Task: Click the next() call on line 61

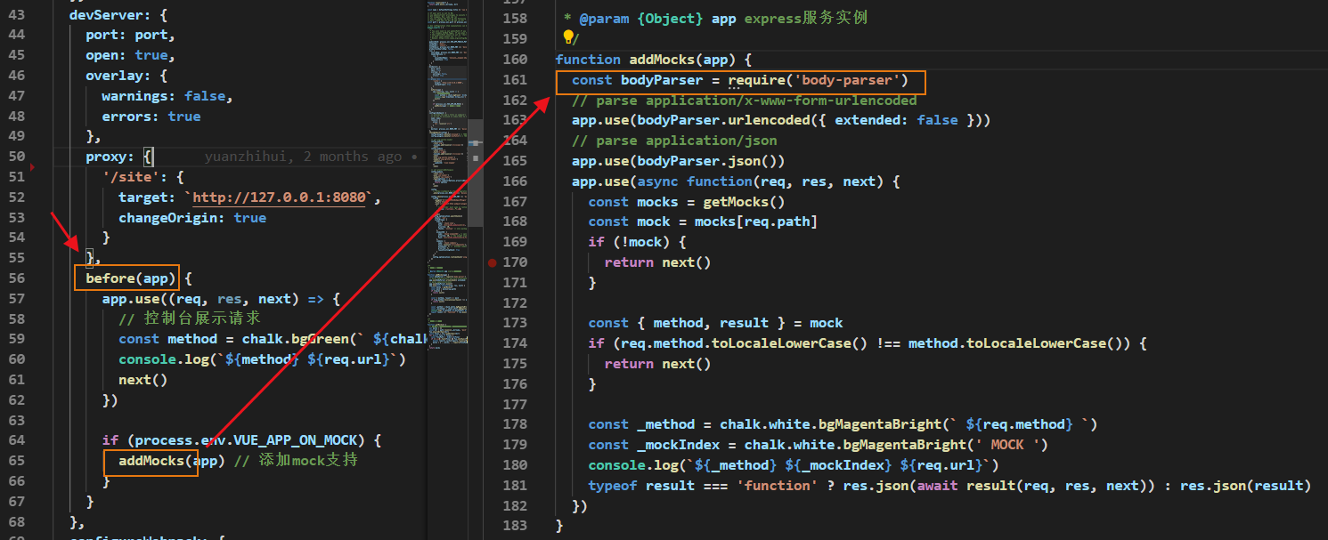Action: point(143,380)
